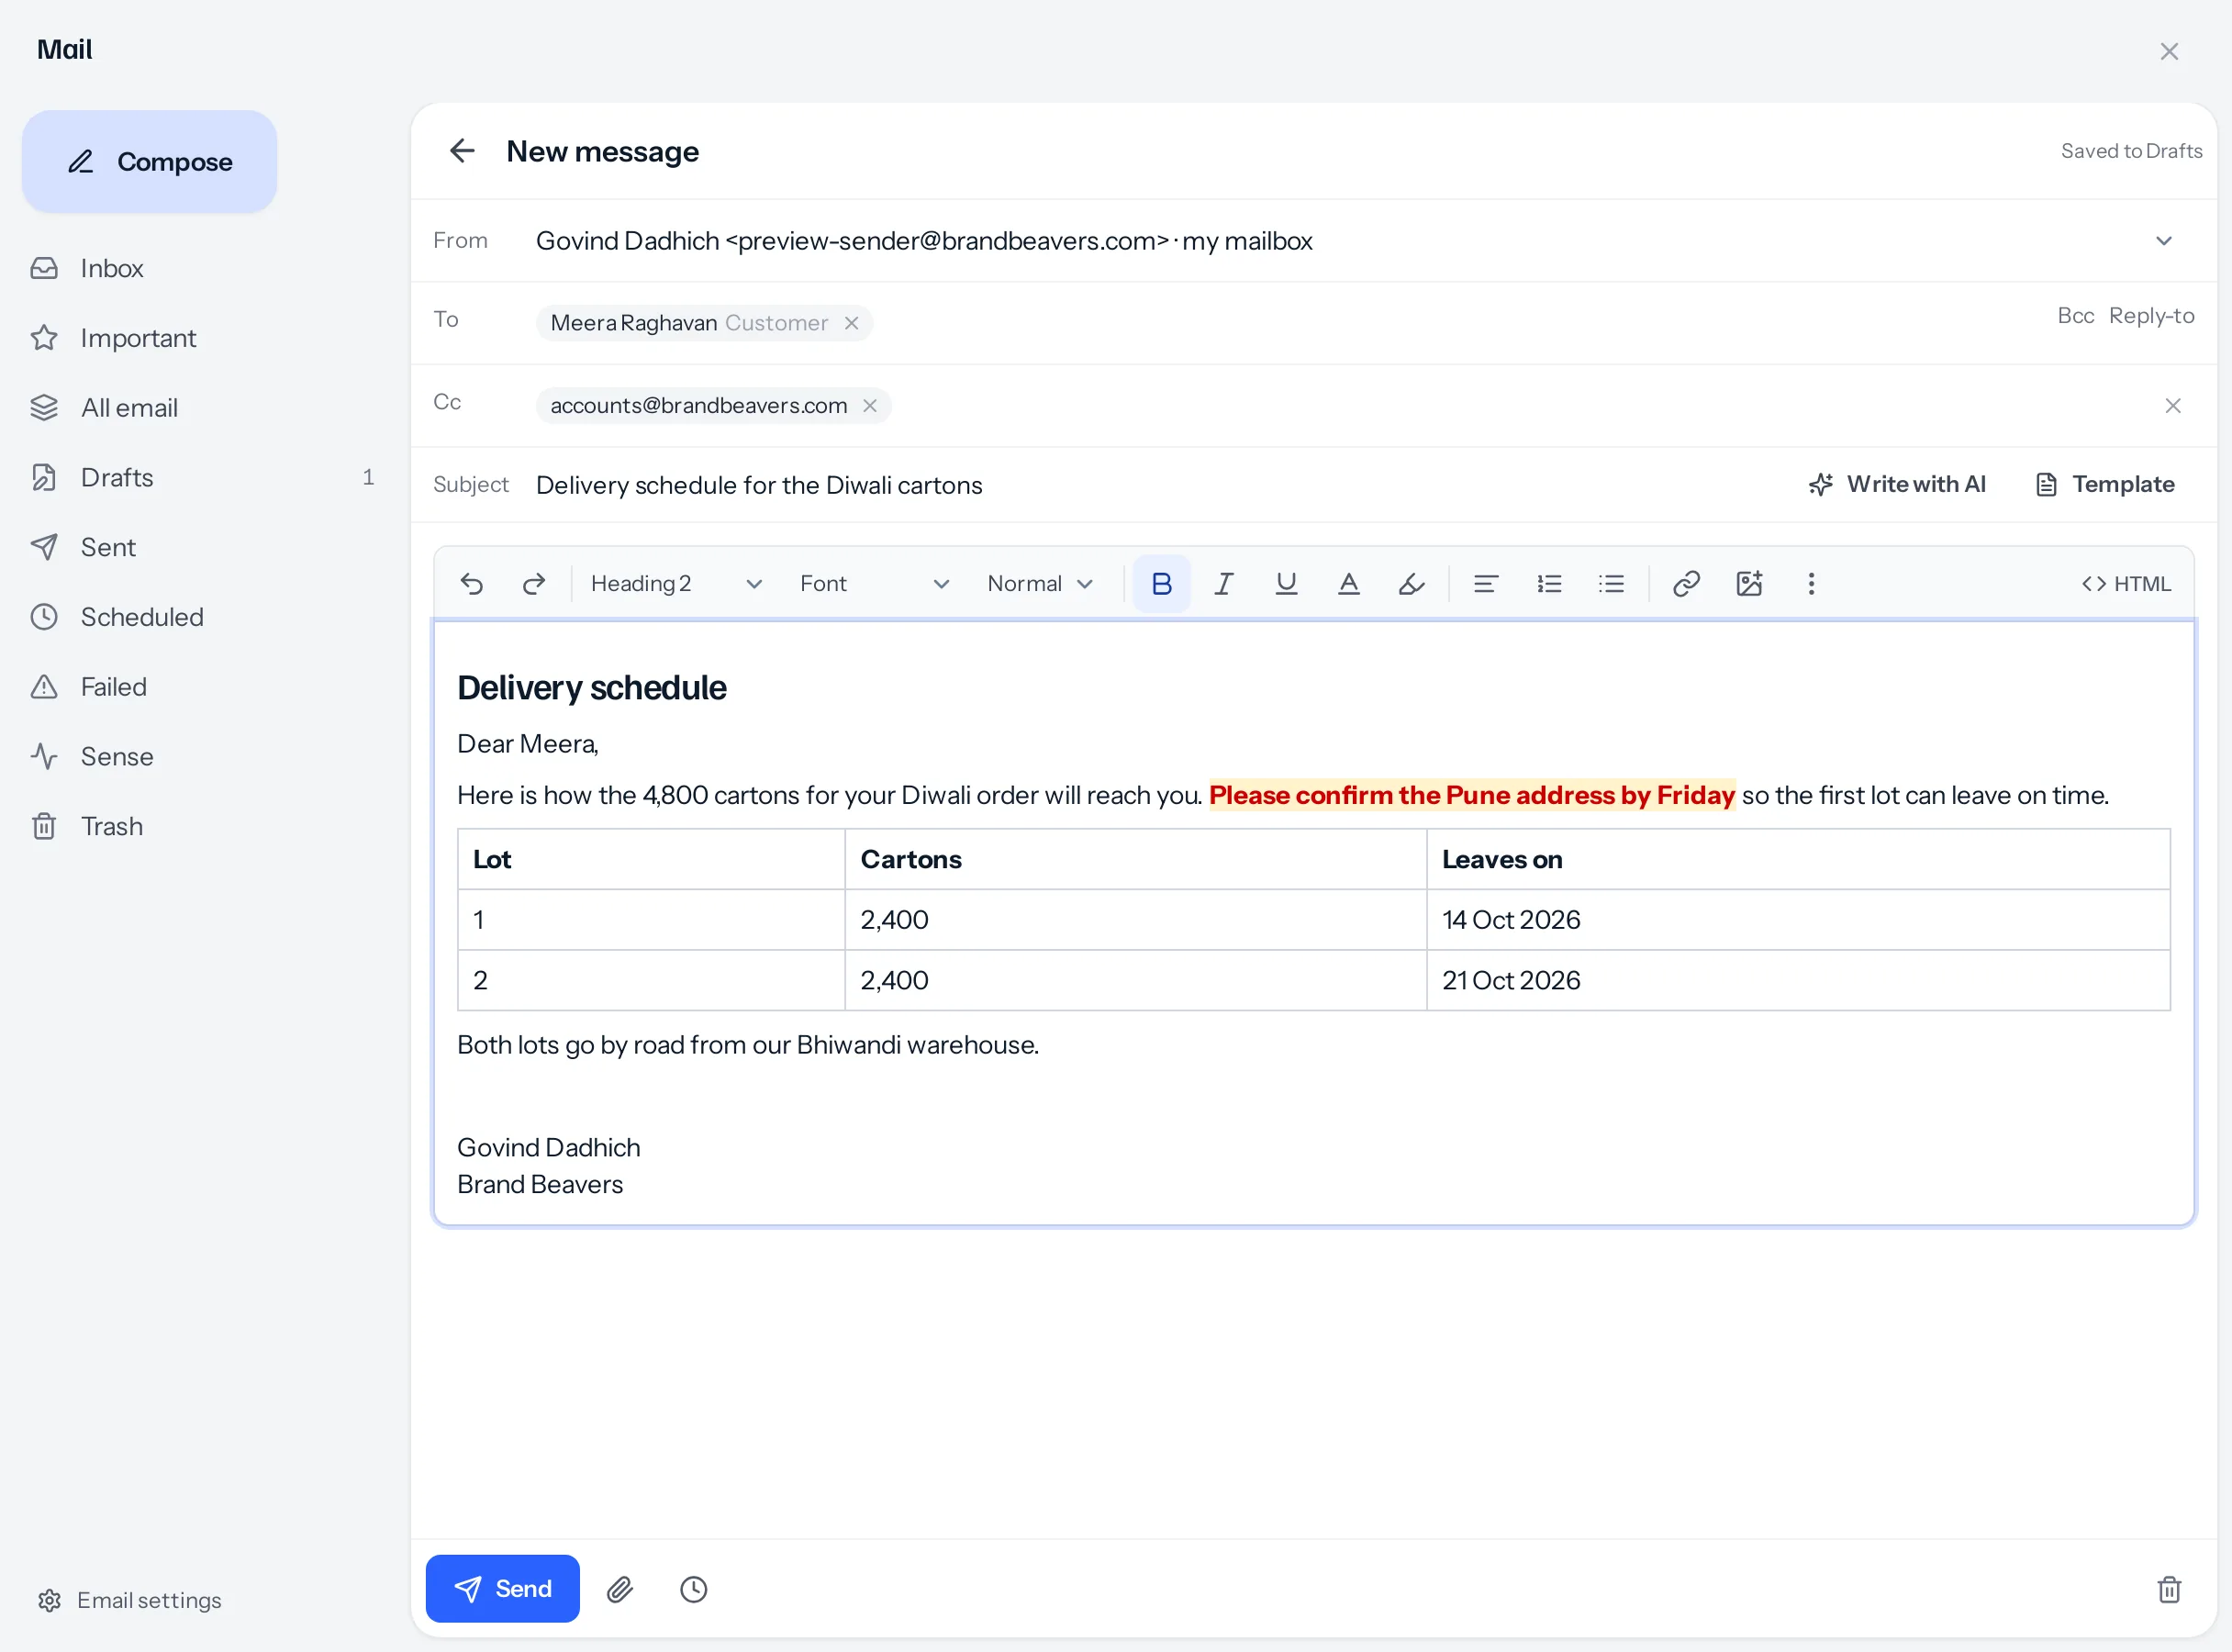Insert a link with the chain icon
Viewport: 2232px width, 1652px height.
1686,584
